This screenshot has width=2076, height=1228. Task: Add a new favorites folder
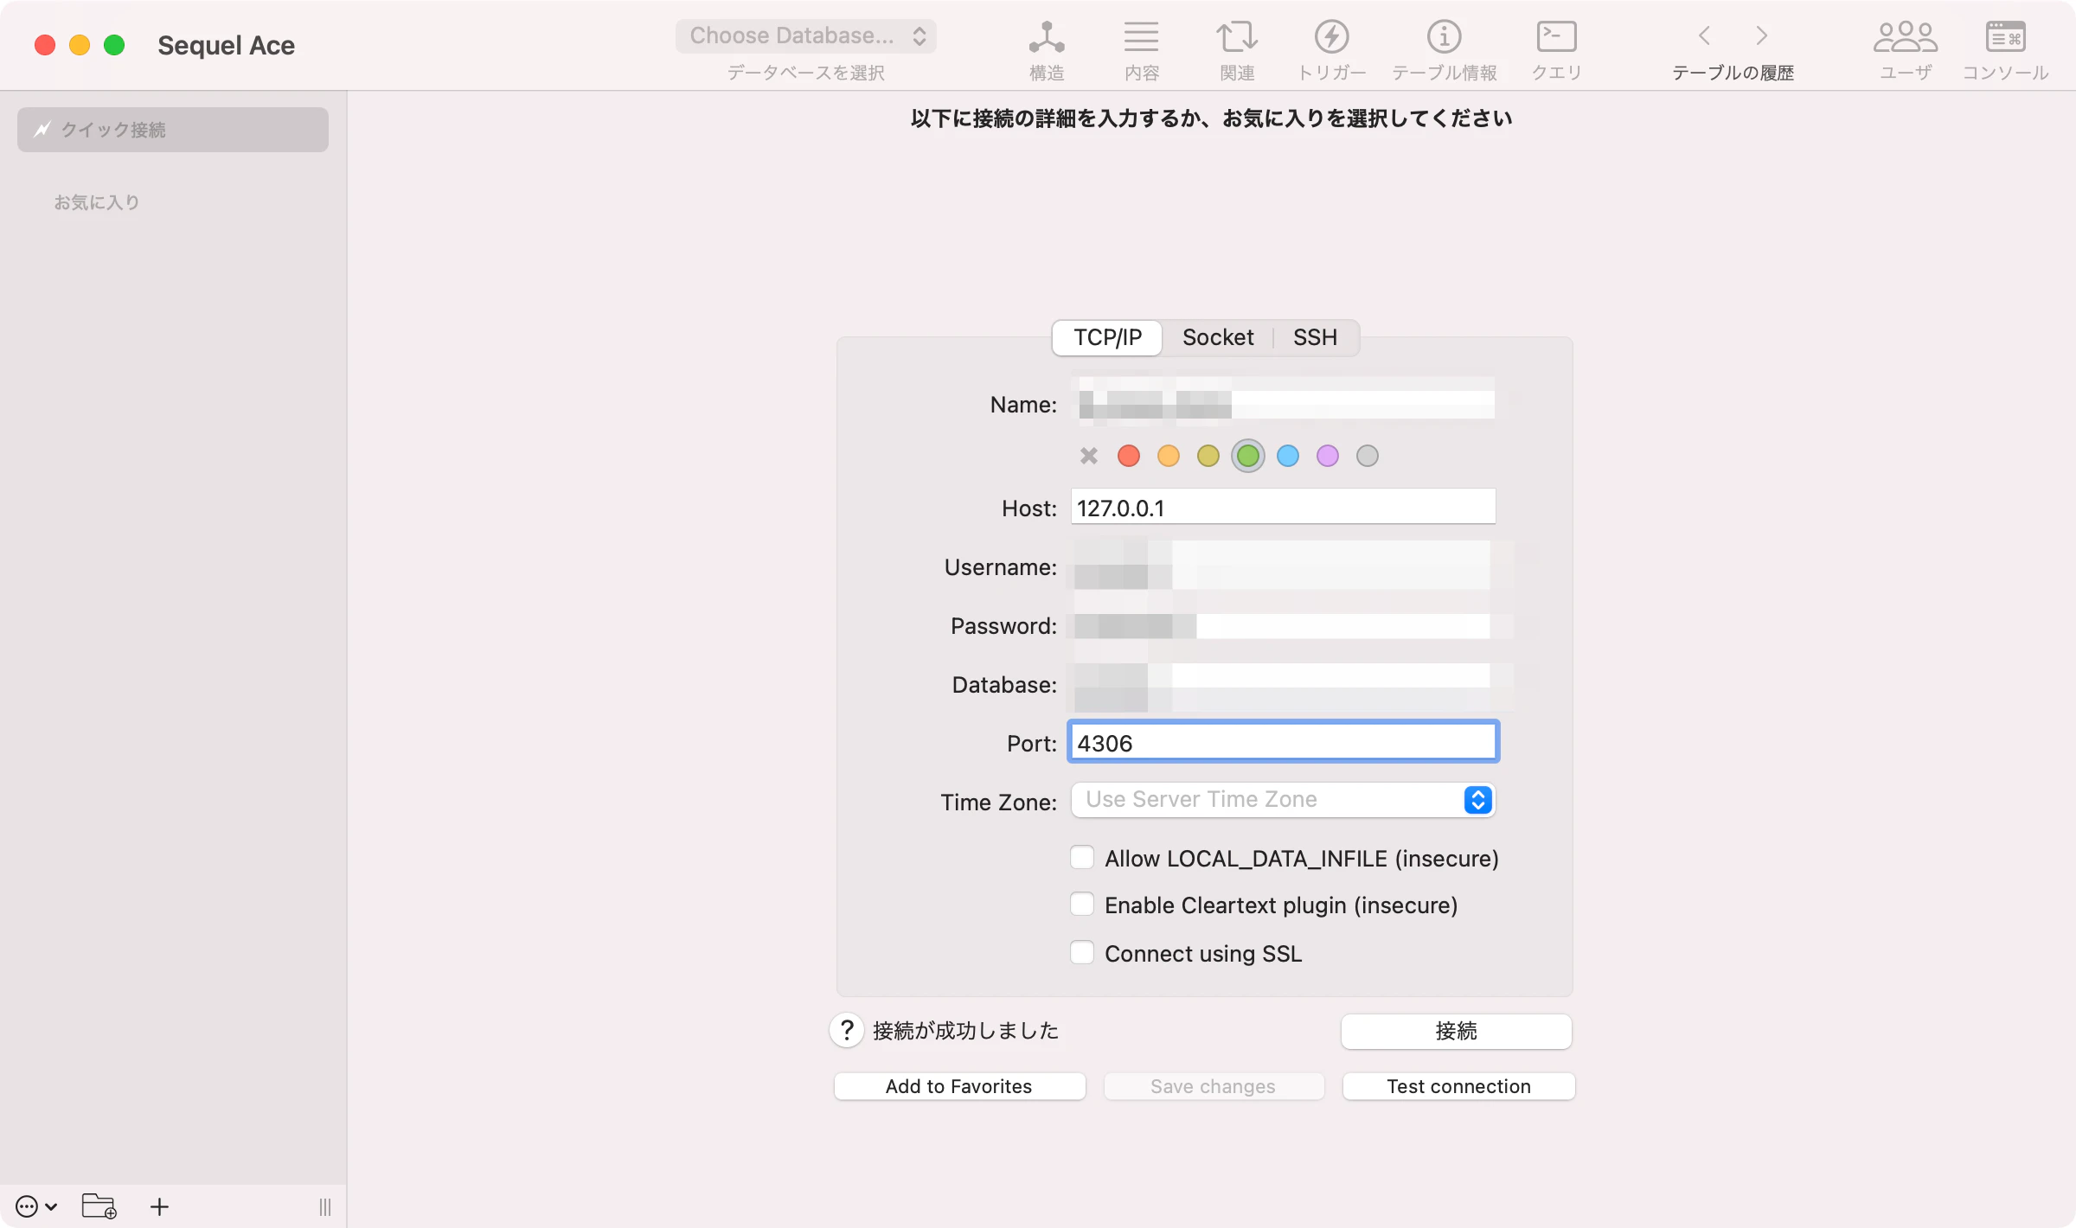[99, 1206]
